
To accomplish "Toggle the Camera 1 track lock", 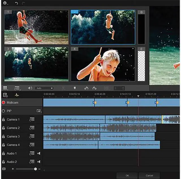I will 4,119.
